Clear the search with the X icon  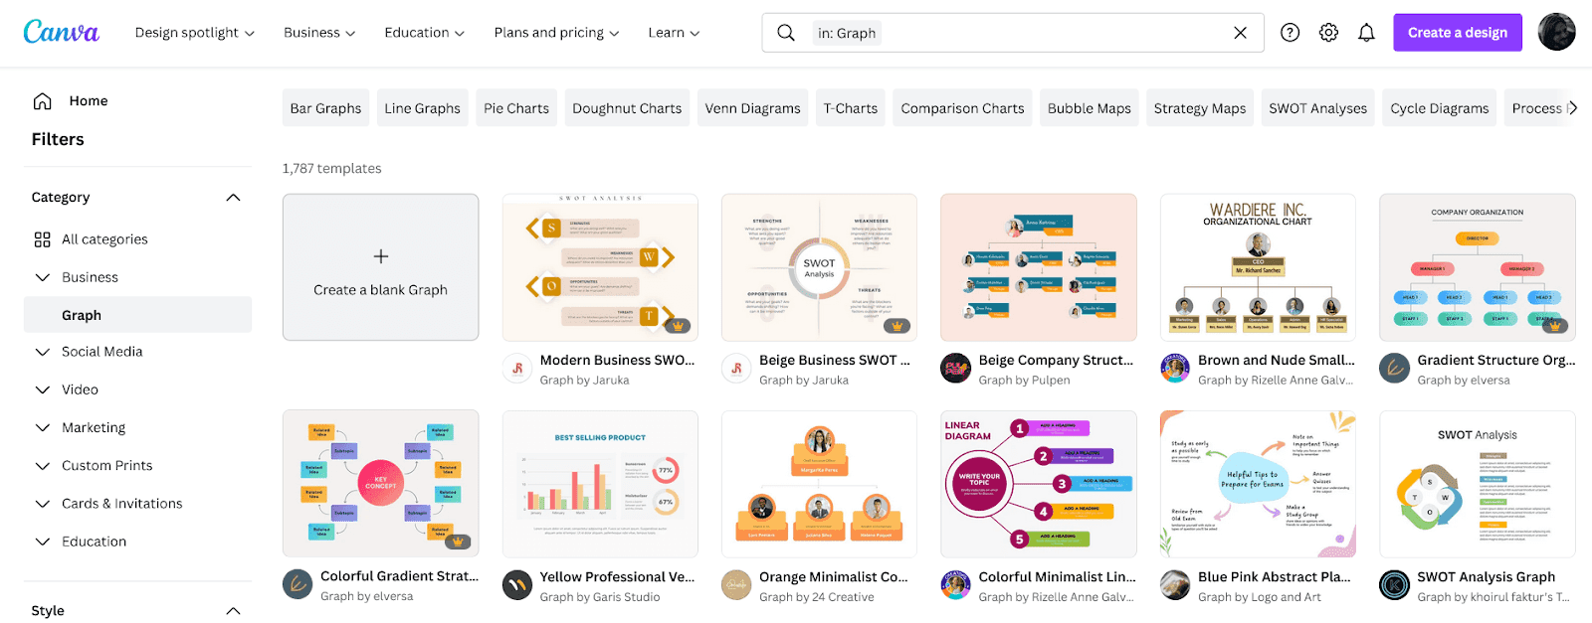point(1240,33)
